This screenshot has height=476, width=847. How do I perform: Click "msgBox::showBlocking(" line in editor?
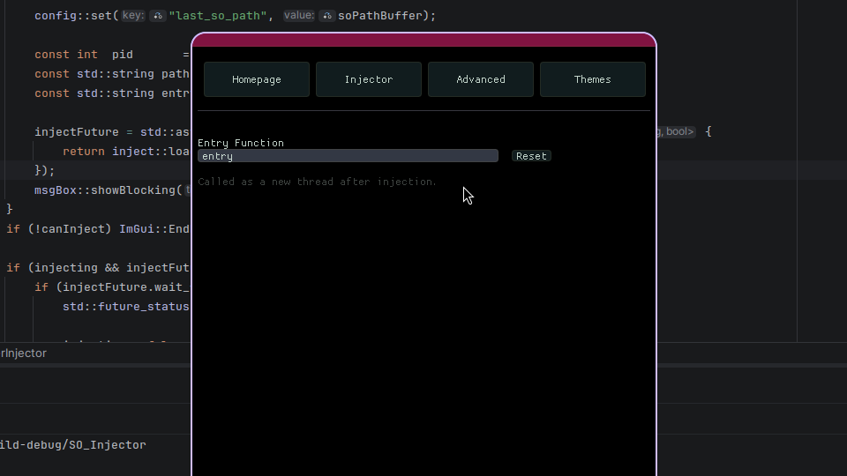(x=108, y=190)
